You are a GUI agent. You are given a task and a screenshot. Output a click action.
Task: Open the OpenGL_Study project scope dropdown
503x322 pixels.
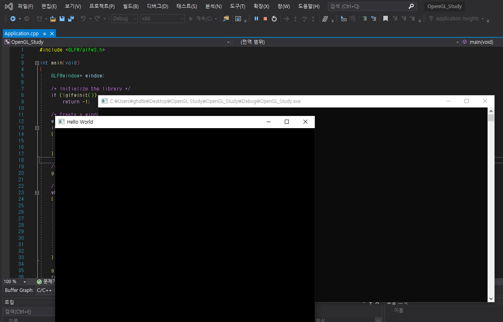pos(117,42)
